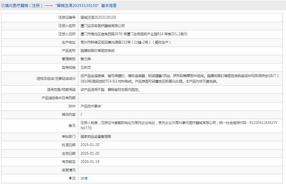Select registrant name 厦门达芬奇医疗器械有限公司
Viewport: 286px width, 184px height.
coord(102,26)
